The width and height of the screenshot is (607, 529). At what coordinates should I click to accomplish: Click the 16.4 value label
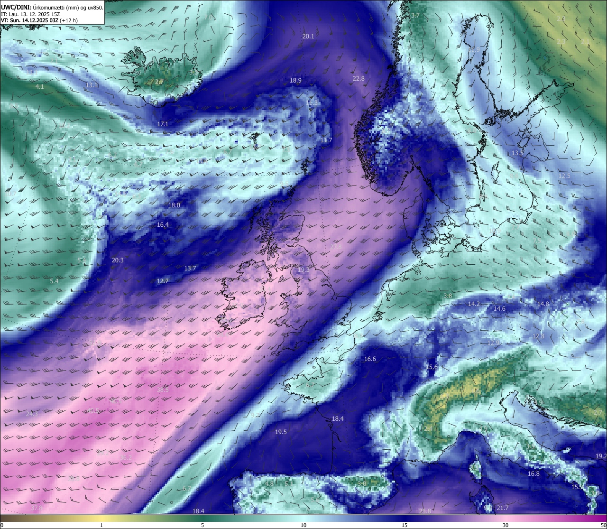coord(163,225)
